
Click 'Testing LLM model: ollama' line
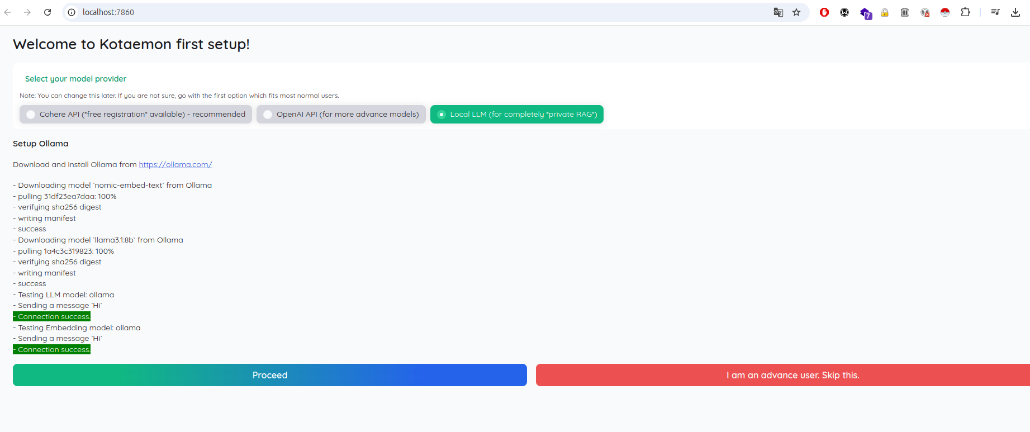(x=64, y=295)
